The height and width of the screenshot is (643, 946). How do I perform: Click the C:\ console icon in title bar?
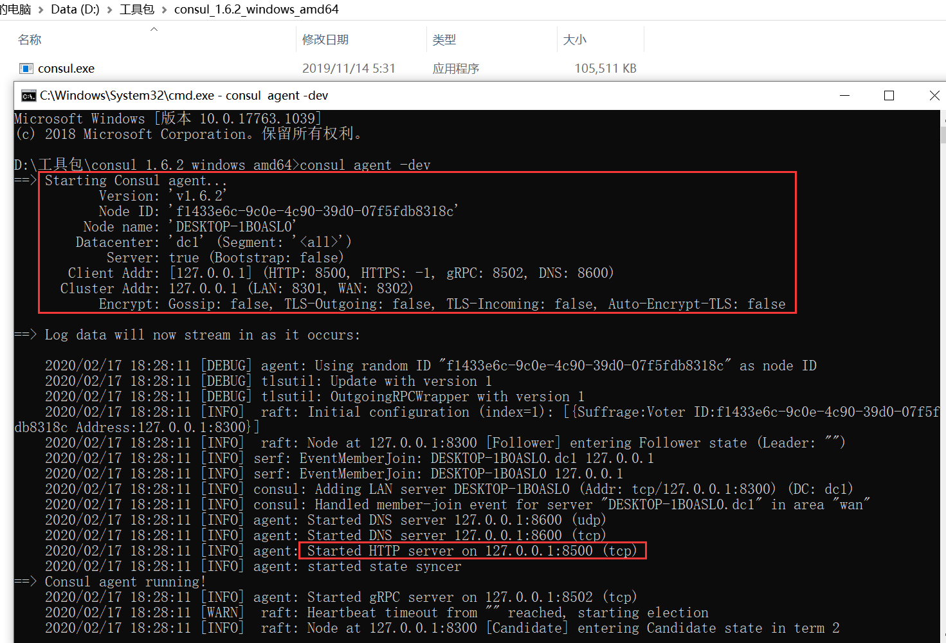click(28, 95)
